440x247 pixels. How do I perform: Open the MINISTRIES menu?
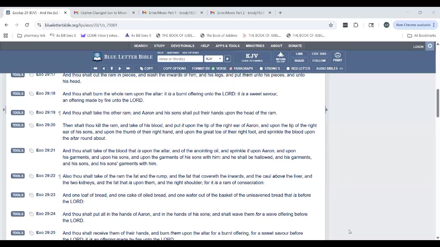255,46
